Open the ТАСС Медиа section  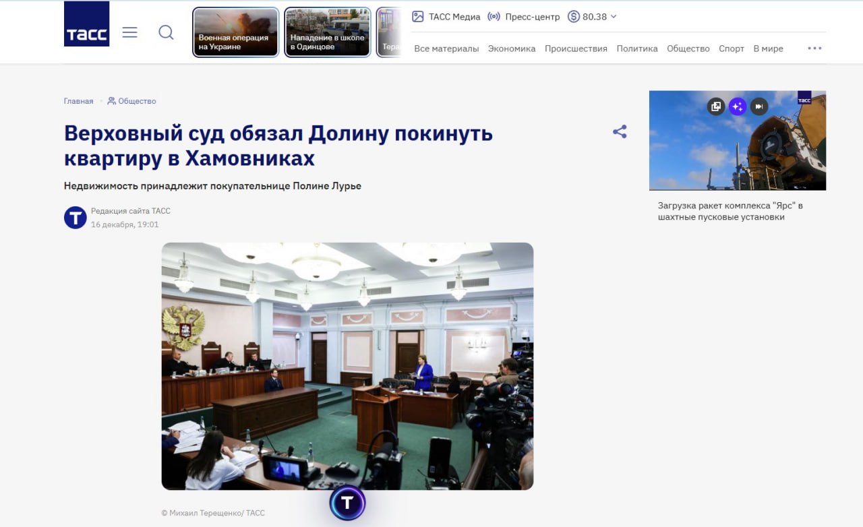click(446, 17)
